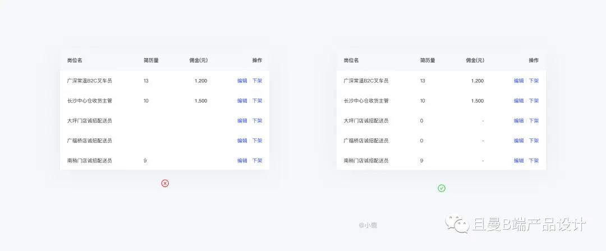Viewport: 606px width, 251px height.
Task: Edit 南稍门店诚招配送员 row in left table
Action: (242, 161)
